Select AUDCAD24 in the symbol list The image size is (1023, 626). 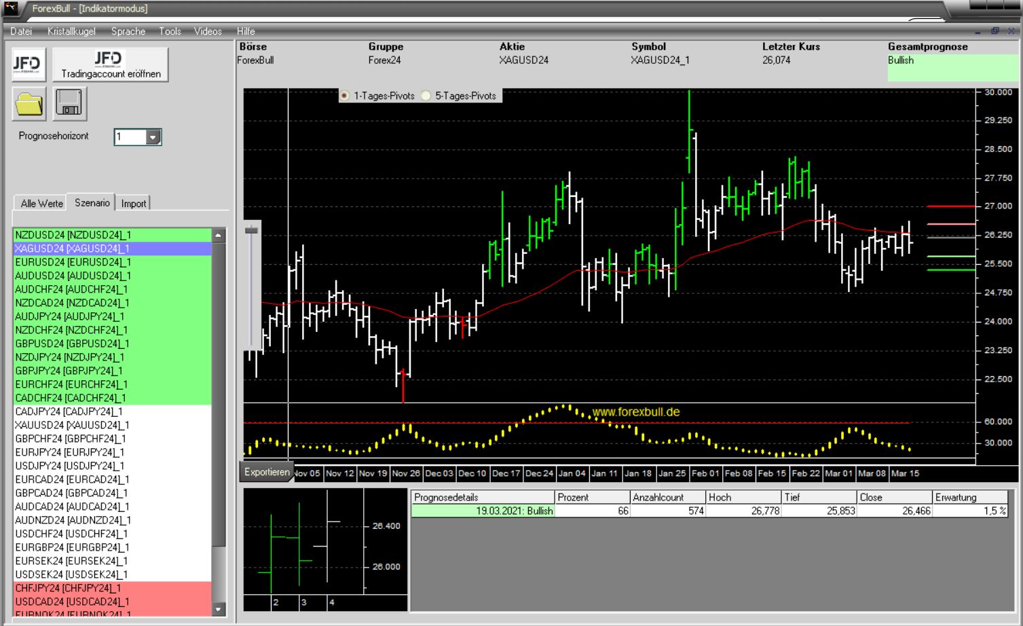[113, 507]
